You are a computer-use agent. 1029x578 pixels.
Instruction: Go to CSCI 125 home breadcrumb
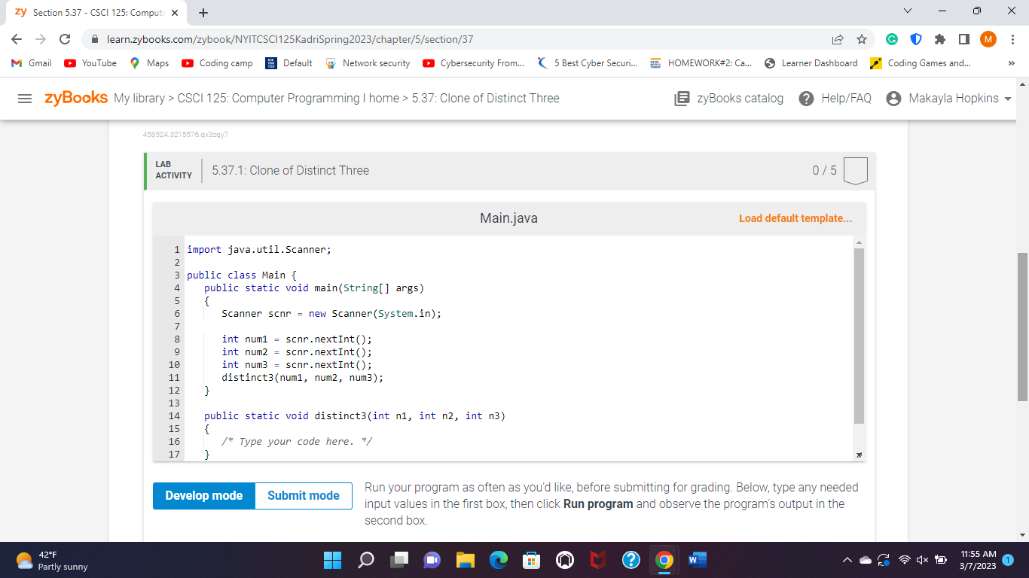pyautogui.click(x=289, y=99)
